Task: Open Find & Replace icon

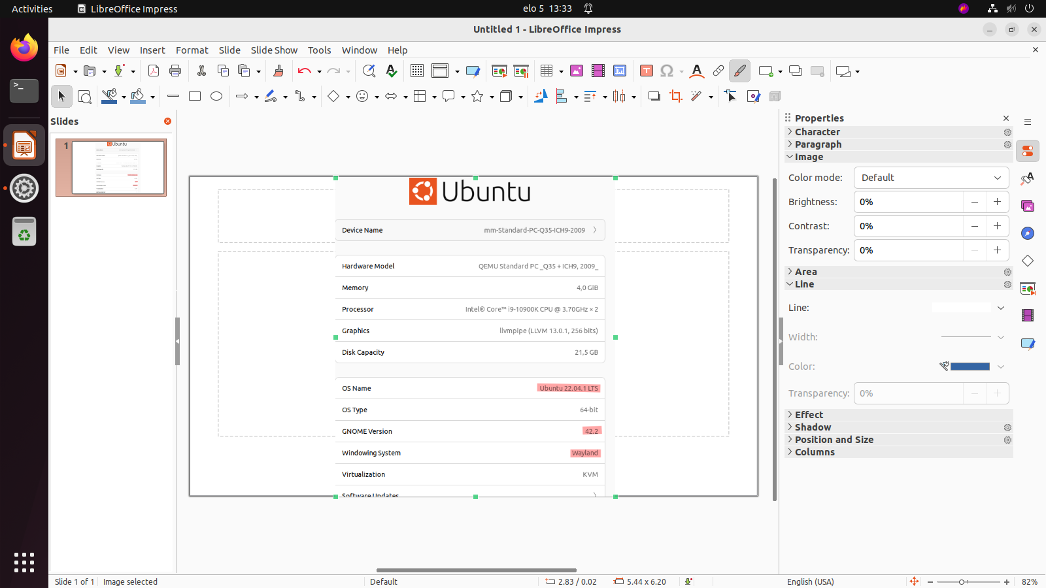Action: pyautogui.click(x=369, y=71)
